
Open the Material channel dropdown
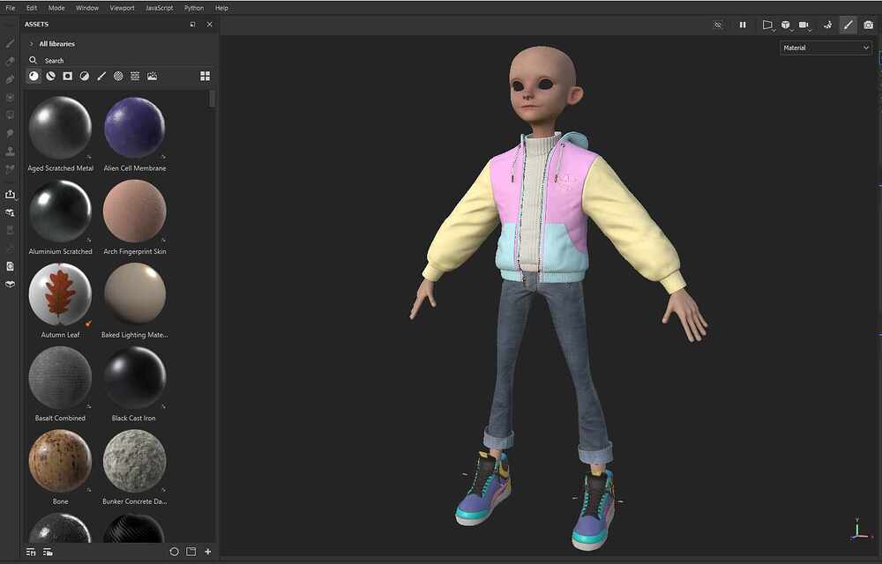point(826,48)
